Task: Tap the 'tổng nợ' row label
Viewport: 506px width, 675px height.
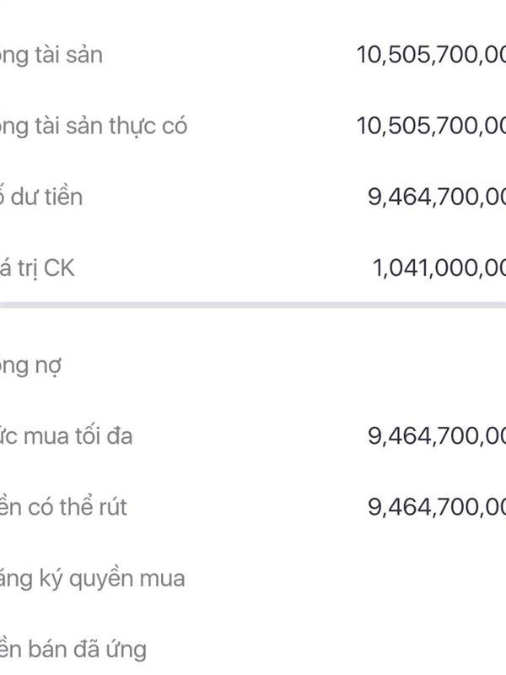Action: click(30, 367)
